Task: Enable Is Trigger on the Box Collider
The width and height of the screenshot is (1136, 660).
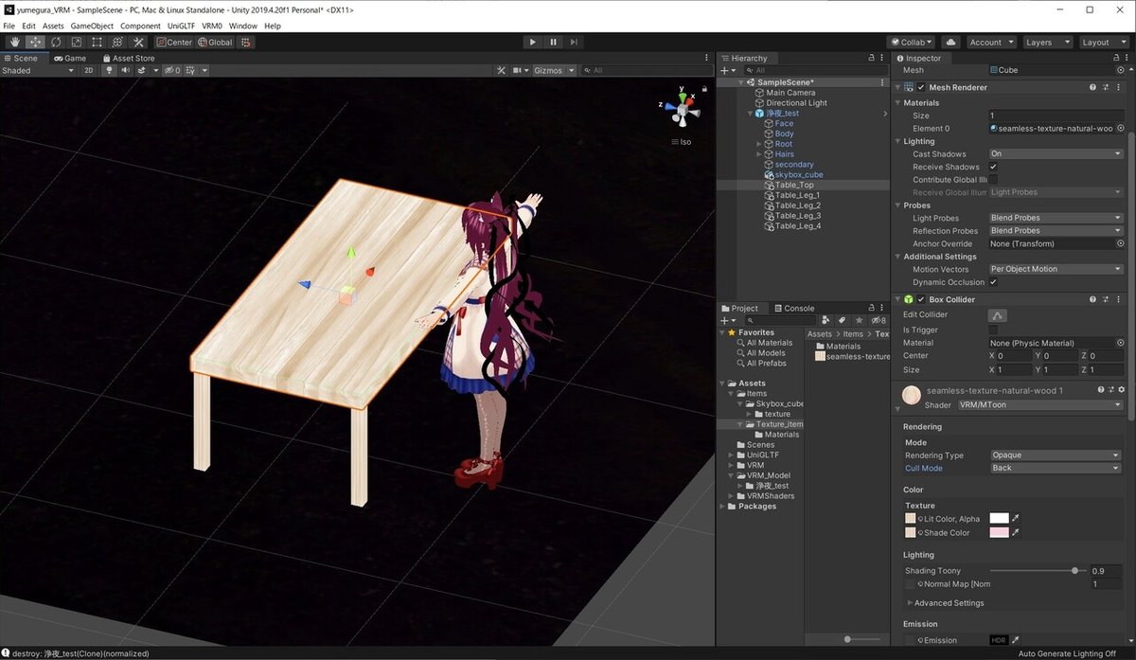Action: (992, 329)
